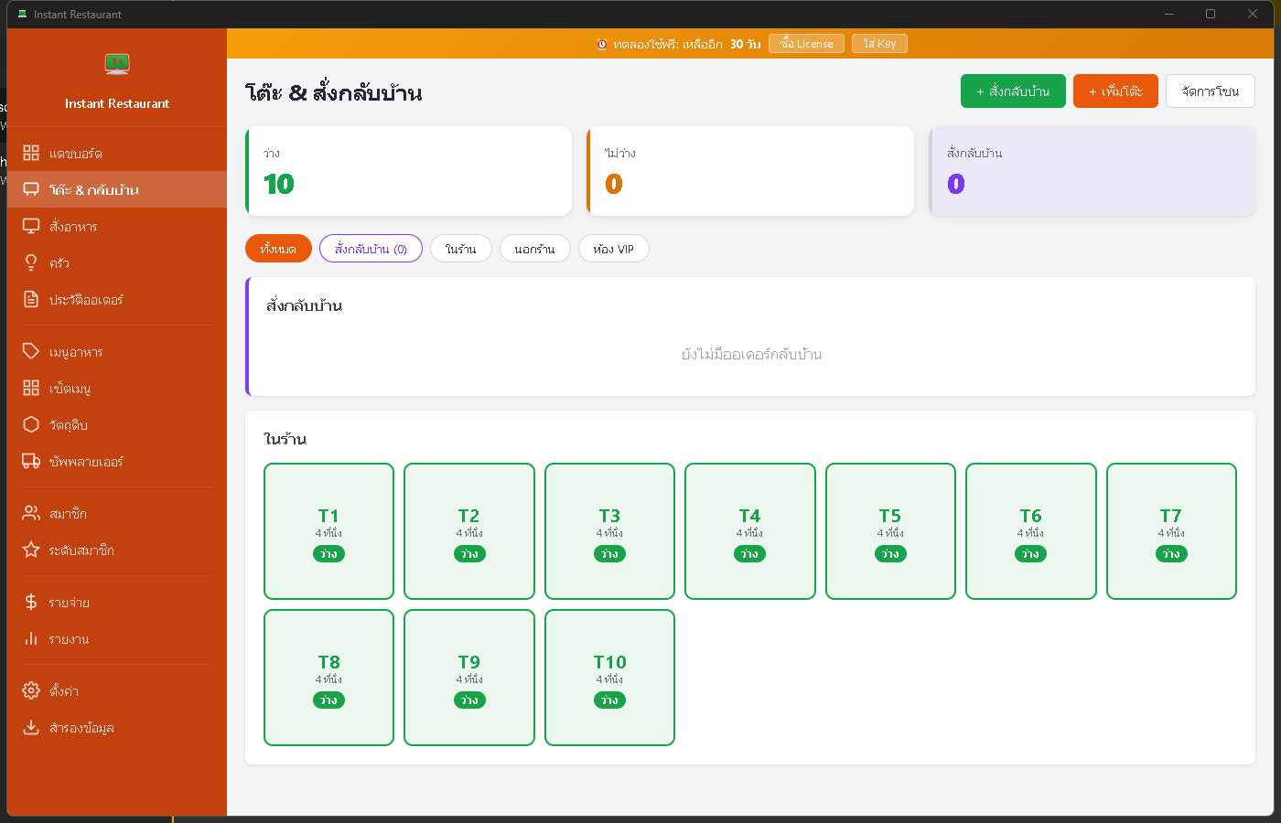Image resolution: width=1281 pixels, height=823 pixels.
Task: Open table T4 card
Action: click(749, 531)
